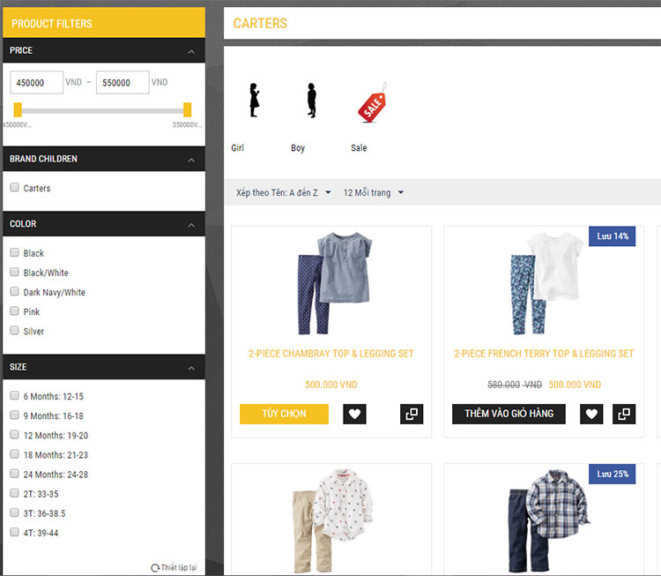Click the left price slider handle

(18, 109)
